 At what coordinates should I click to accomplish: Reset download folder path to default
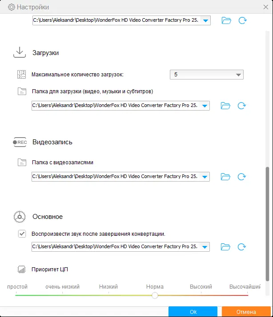242,106
